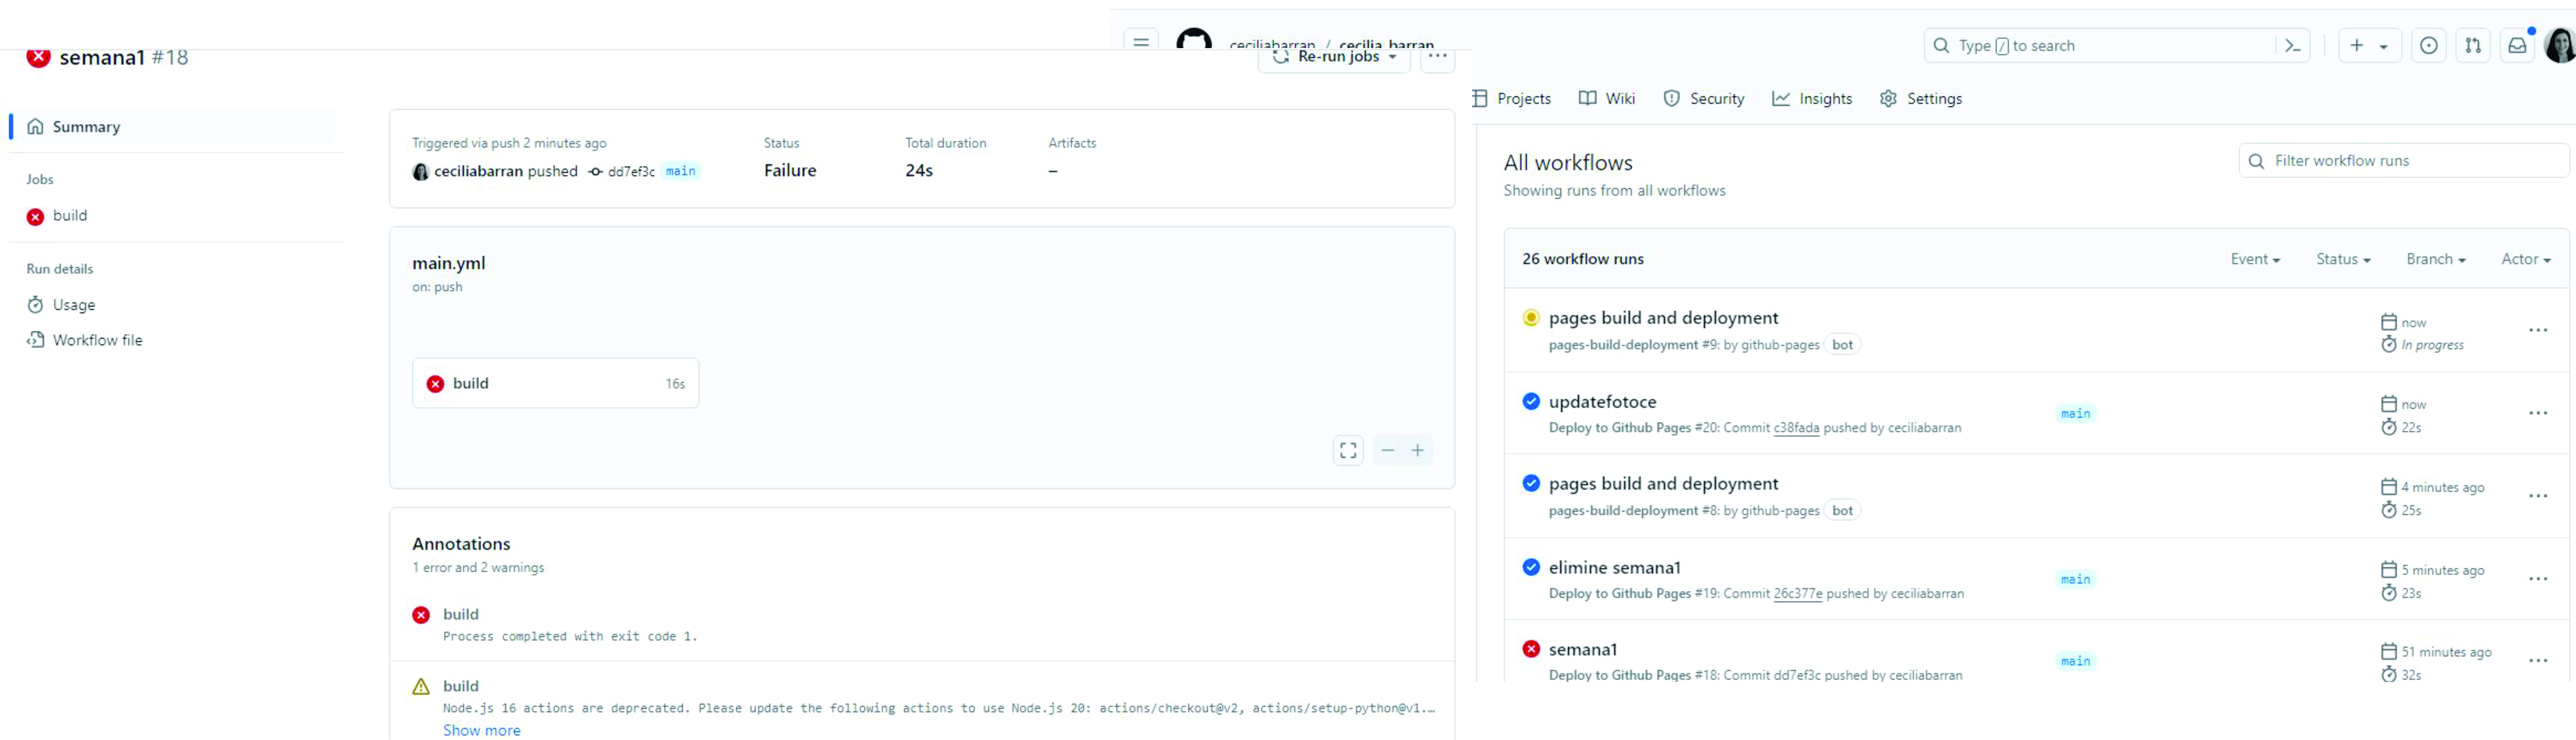Click the commit hash dd7ef3c in summary

(631, 172)
